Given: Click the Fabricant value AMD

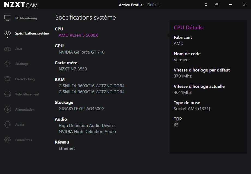Looking at the screenshot, I should pyautogui.click(x=178, y=43).
